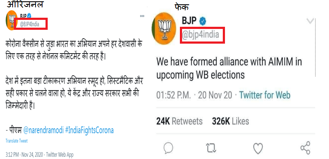View the 326K Likes list
Viewport: 329px width, 159px height.
pyautogui.click(x=230, y=121)
